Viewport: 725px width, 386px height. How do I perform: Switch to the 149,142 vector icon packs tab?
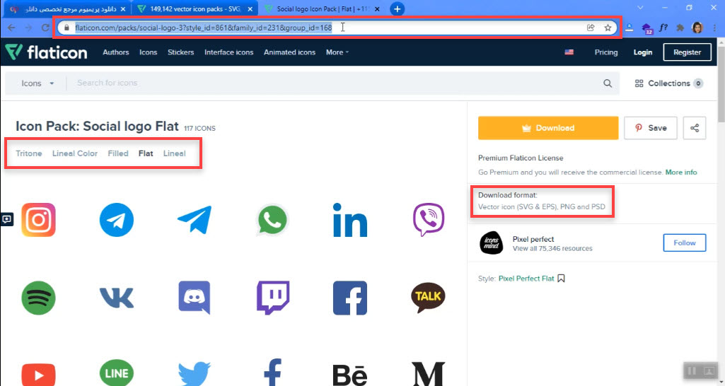point(195,8)
